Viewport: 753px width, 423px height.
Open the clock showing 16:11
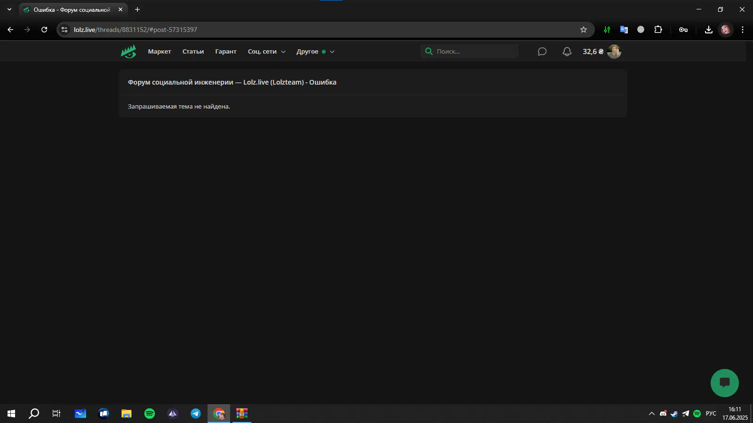click(735, 414)
